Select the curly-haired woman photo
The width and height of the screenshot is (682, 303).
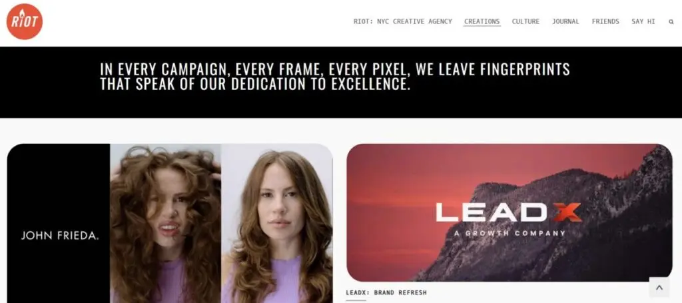[x=165, y=224]
